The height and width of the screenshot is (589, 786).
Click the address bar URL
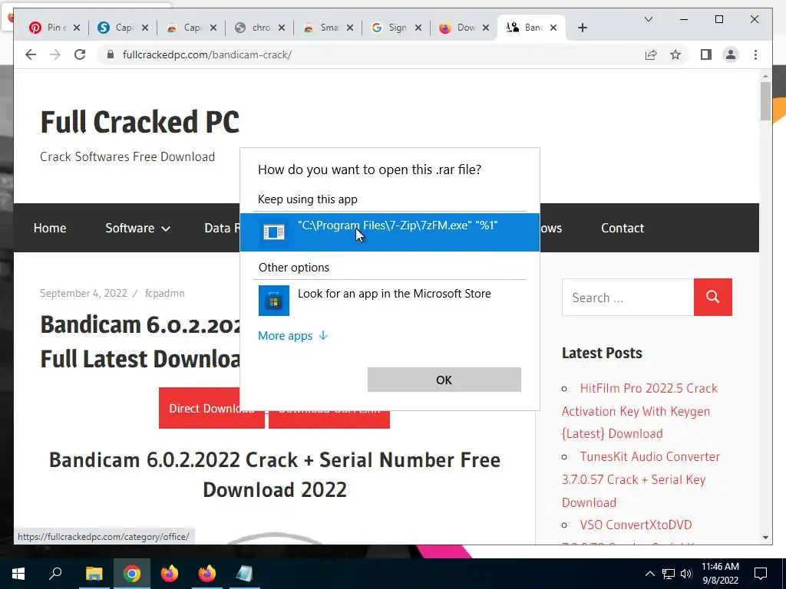207,54
